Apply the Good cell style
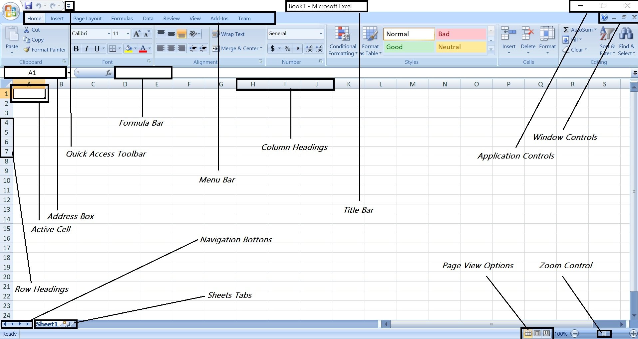638x339 pixels. (x=409, y=47)
